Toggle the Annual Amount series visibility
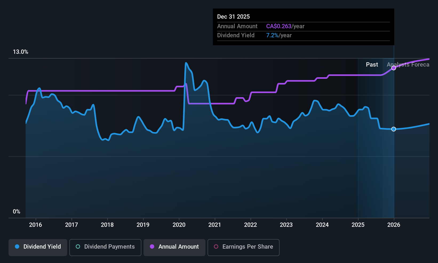438x263 pixels. pos(174,247)
